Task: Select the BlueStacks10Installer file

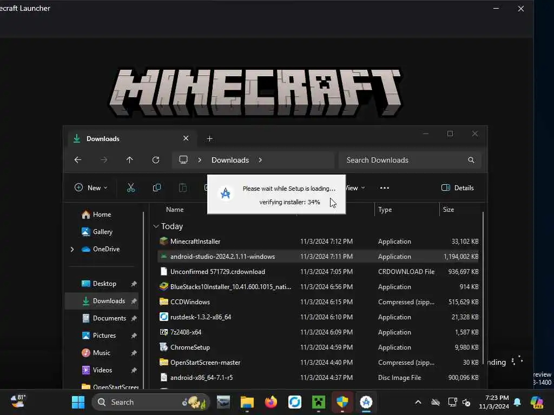Action: click(318, 287)
